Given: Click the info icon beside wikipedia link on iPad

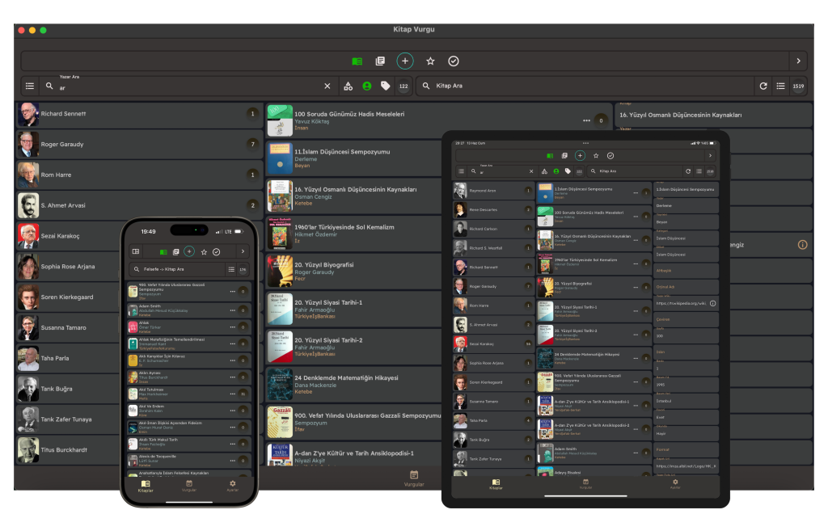Looking at the screenshot, I should (713, 303).
